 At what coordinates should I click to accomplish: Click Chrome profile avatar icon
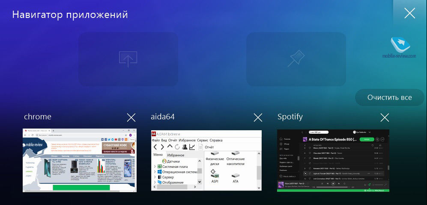(x=131, y=135)
